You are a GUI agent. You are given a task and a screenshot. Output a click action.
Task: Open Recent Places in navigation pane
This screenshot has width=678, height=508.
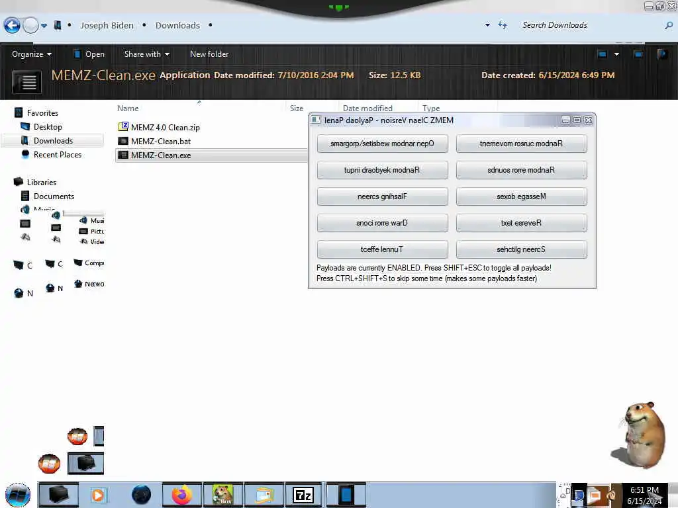pos(58,155)
